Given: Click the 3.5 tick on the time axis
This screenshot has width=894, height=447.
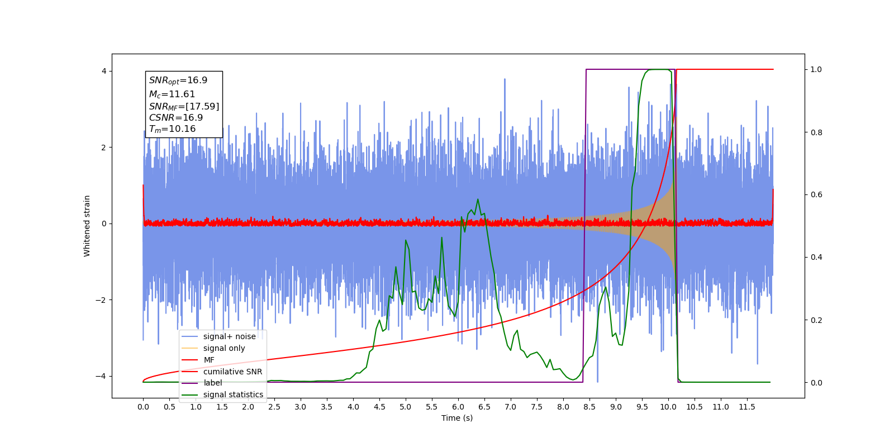Looking at the screenshot, I should click(x=327, y=407).
